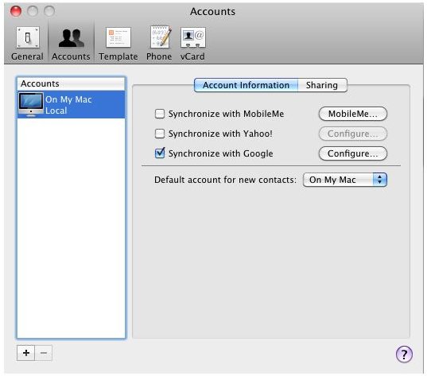Enable Synchronize with MobileMe
This screenshot has width=427, height=376.
point(160,114)
